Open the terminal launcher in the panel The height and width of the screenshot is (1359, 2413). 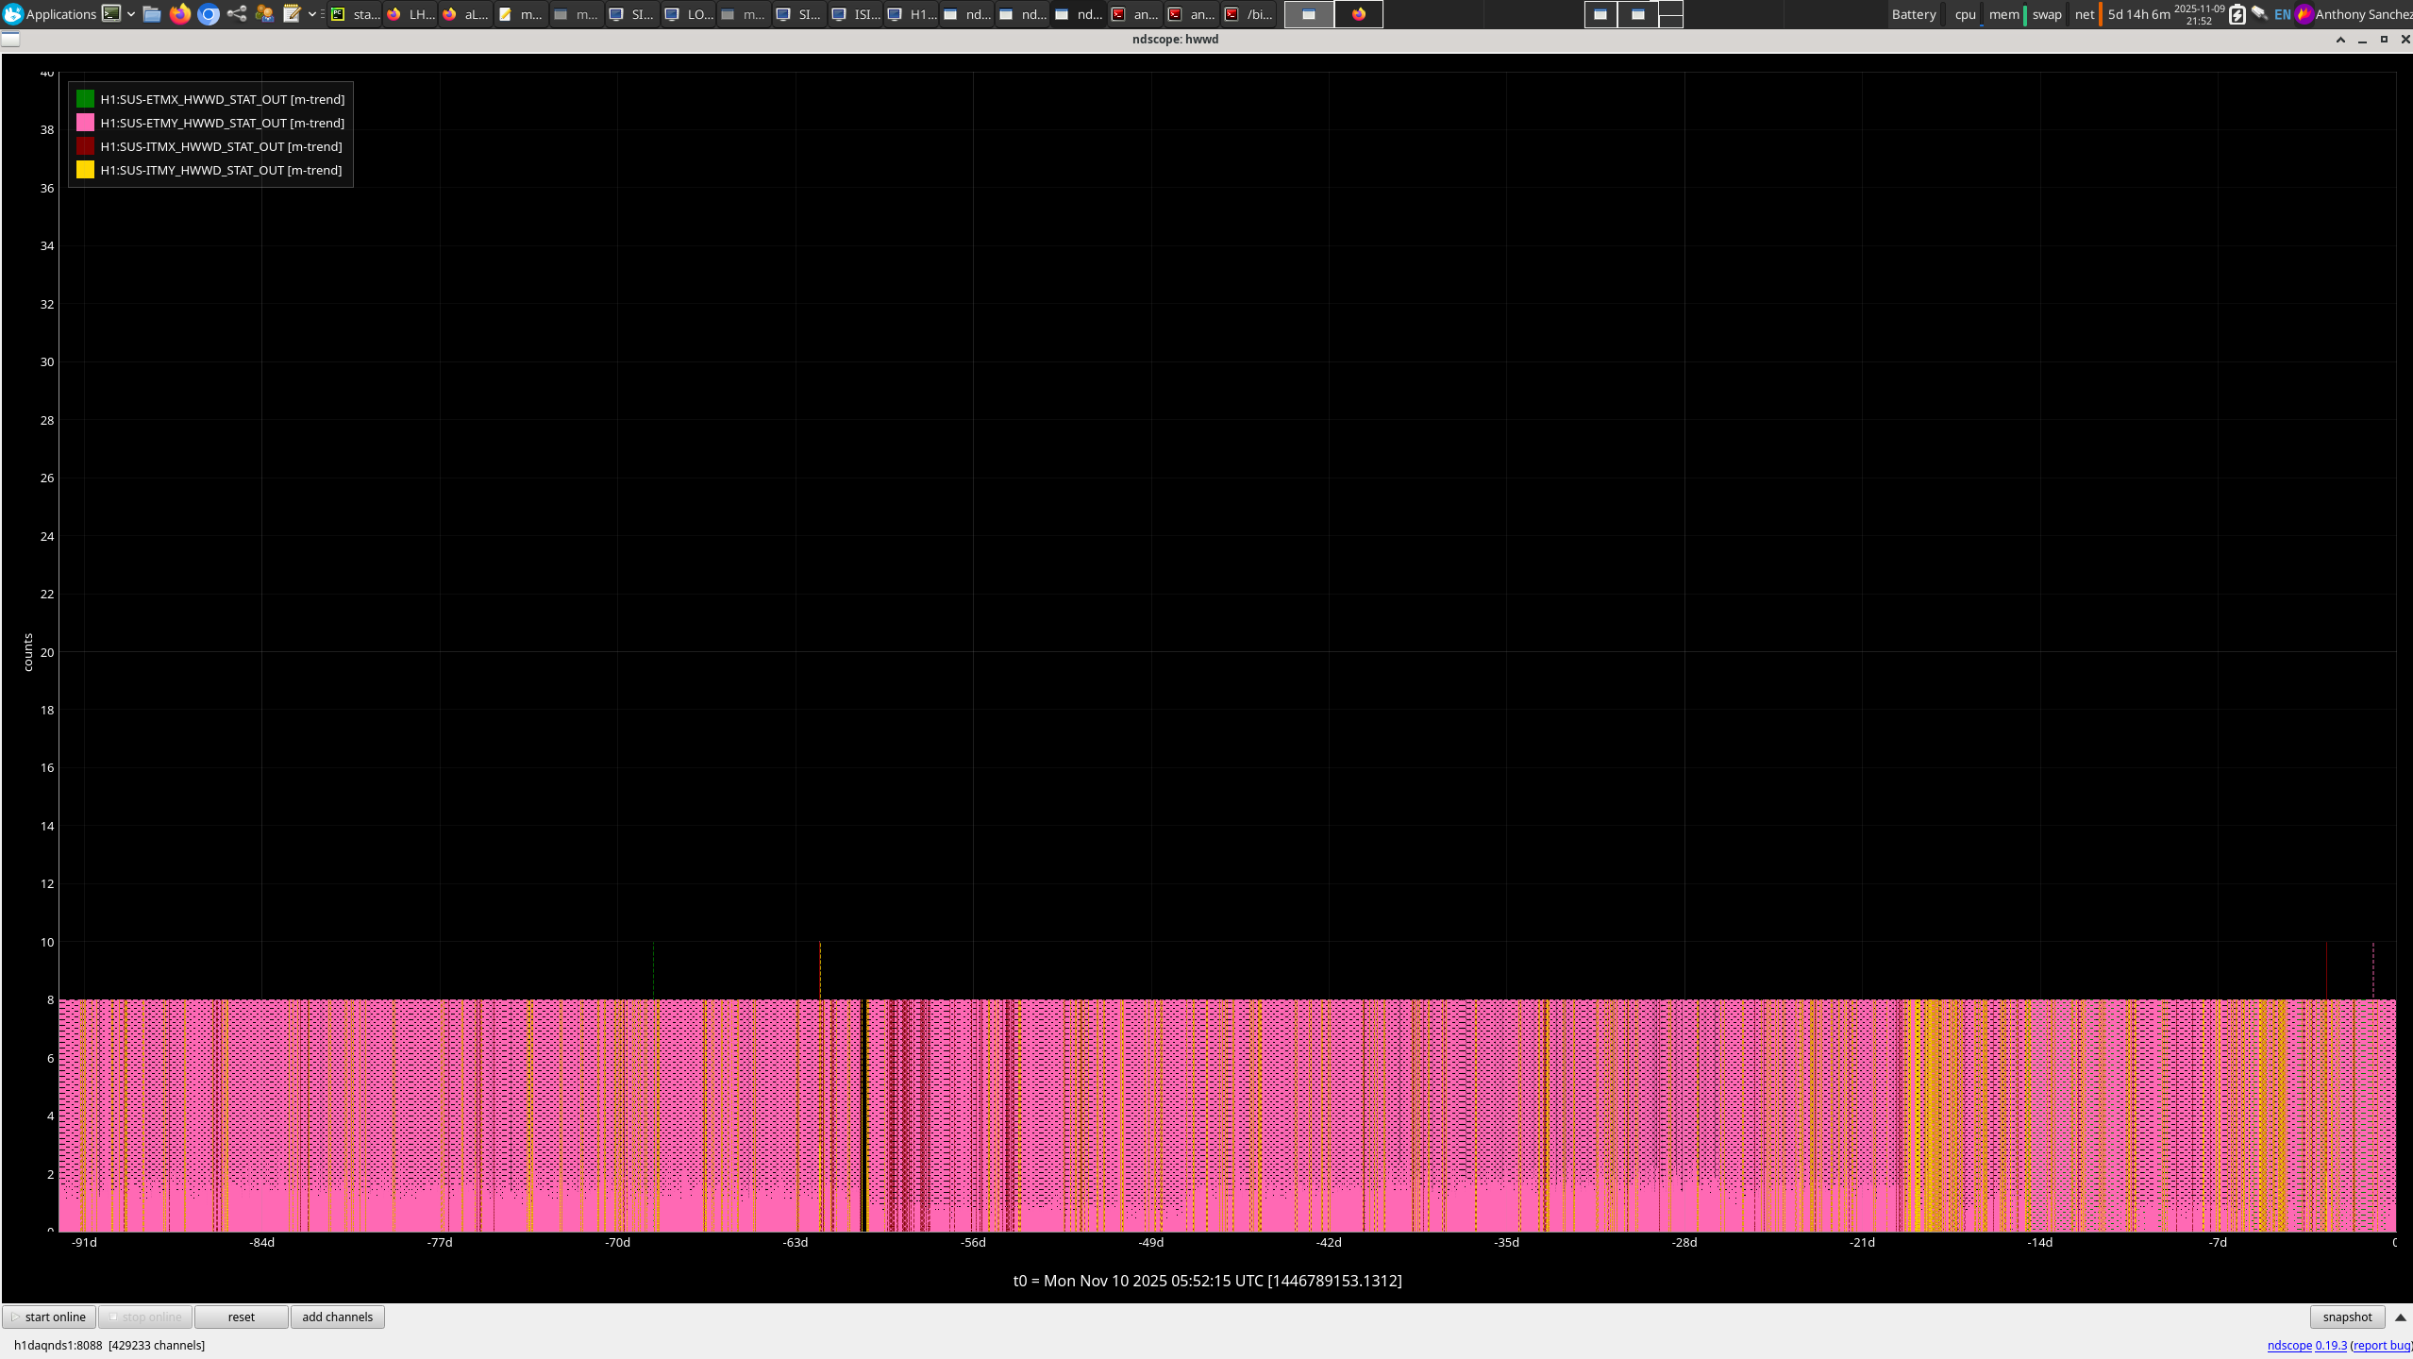[x=111, y=14]
